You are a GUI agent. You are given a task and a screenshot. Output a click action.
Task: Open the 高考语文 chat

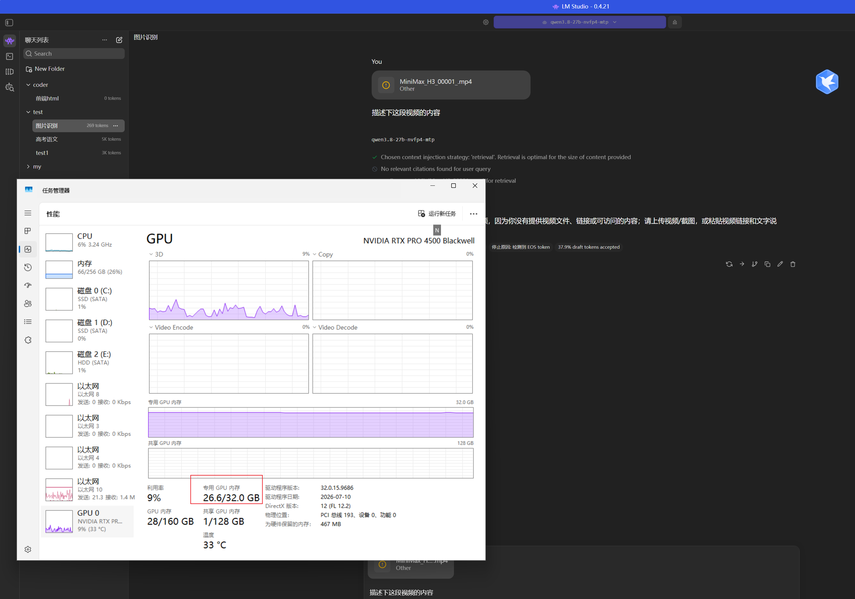[x=78, y=139]
